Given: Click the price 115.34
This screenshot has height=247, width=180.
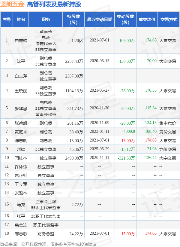Looking at the screenshot, I should point(151,108).
